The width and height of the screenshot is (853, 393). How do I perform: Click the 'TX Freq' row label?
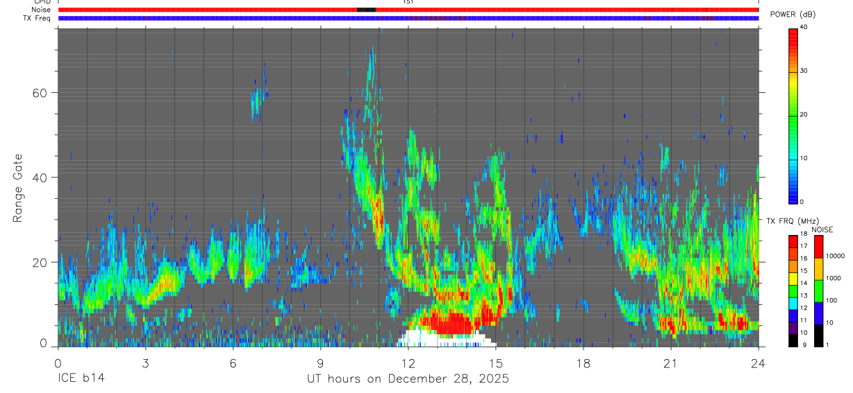(37, 18)
